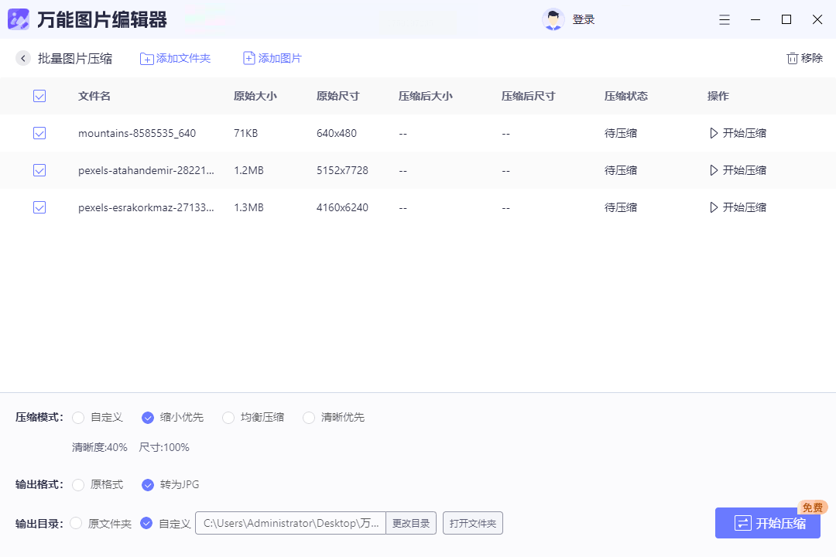Image resolution: width=836 pixels, height=557 pixels.
Task: Start compressing pexels-atahandemir file via play icon
Action: click(714, 170)
